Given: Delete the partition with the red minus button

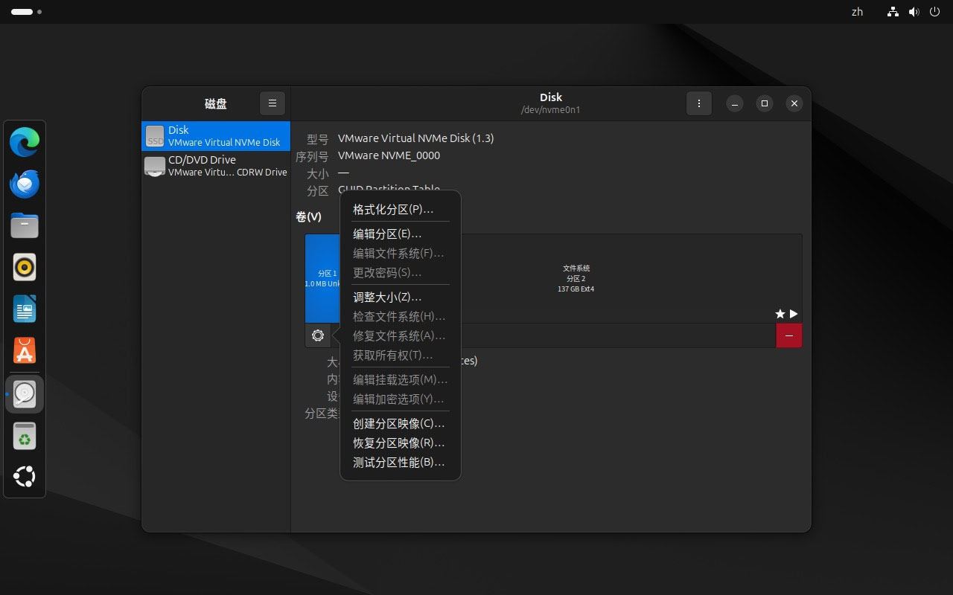Looking at the screenshot, I should 788,335.
